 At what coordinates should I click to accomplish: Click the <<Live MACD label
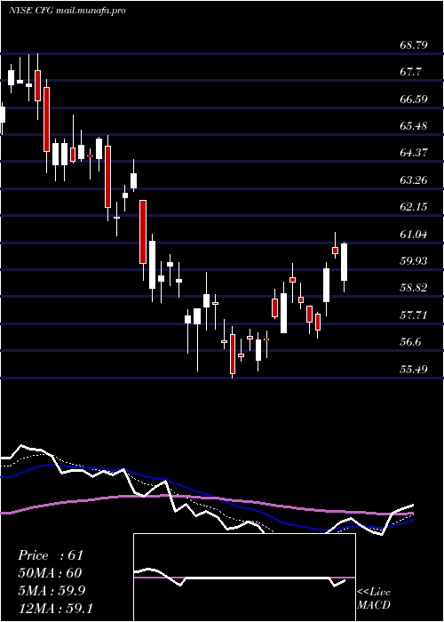coord(374,599)
